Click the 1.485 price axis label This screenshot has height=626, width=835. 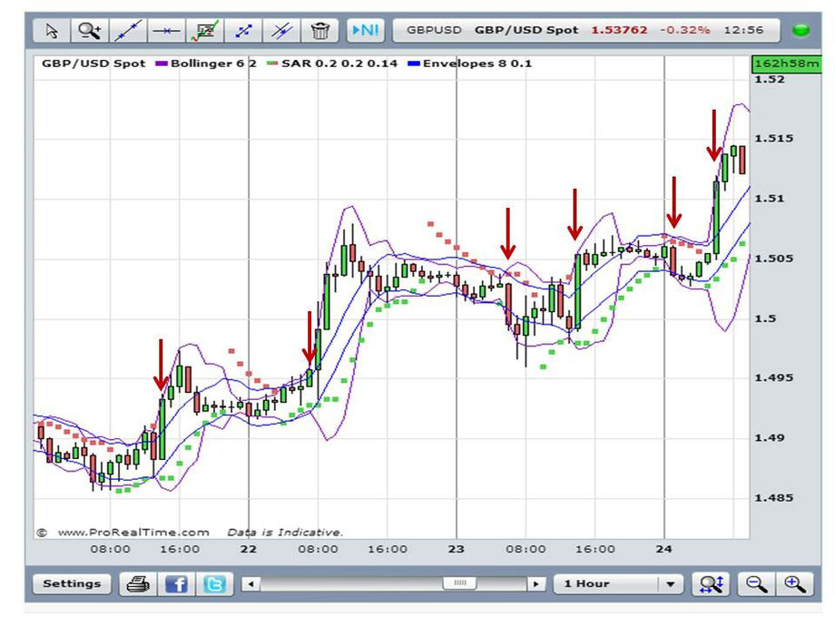pos(774,498)
